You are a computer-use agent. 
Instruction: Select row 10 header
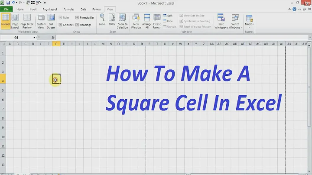3,135
